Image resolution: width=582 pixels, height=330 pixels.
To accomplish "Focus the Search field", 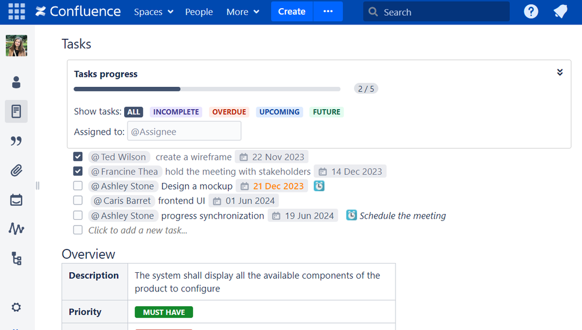I will pyautogui.click(x=436, y=12).
